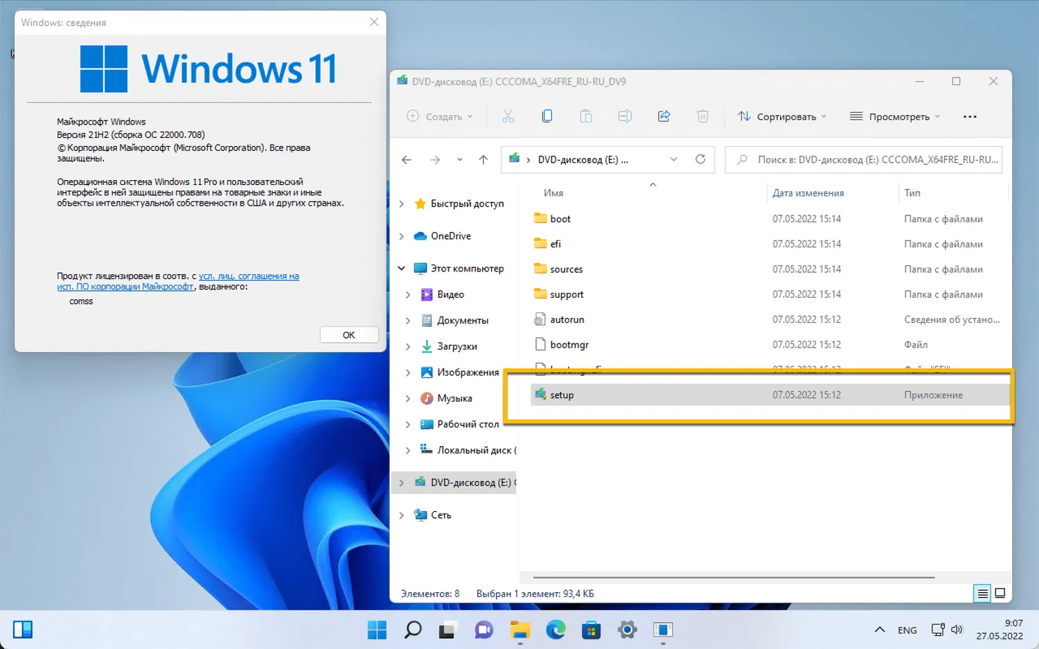This screenshot has width=1039, height=649.
Task: Open Search from the taskbar
Action: 414,630
